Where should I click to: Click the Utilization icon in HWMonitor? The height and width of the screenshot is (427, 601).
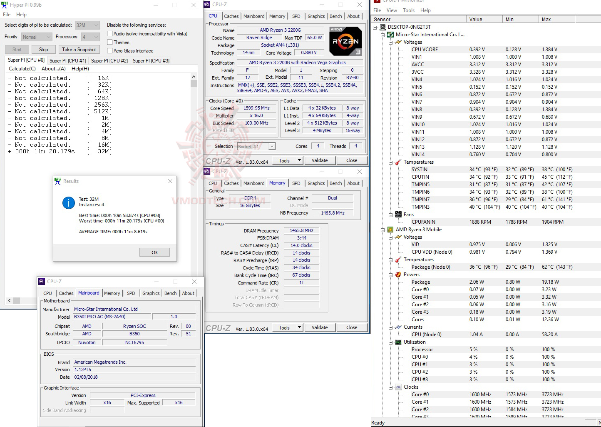click(398, 342)
